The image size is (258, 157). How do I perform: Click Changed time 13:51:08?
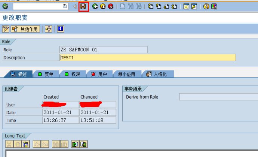(x=98, y=120)
